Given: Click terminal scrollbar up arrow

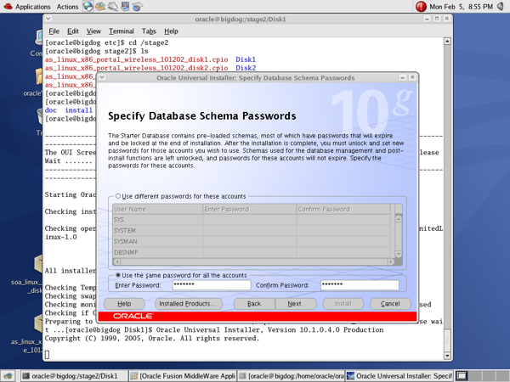Looking at the screenshot, I should click(x=448, y=42).
